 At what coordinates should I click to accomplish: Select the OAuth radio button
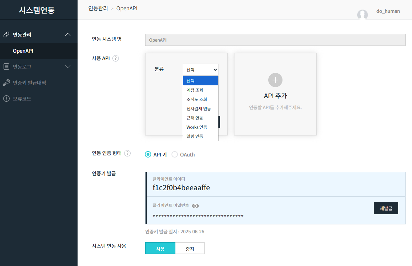pyautogui.click(x=175, y=155)
